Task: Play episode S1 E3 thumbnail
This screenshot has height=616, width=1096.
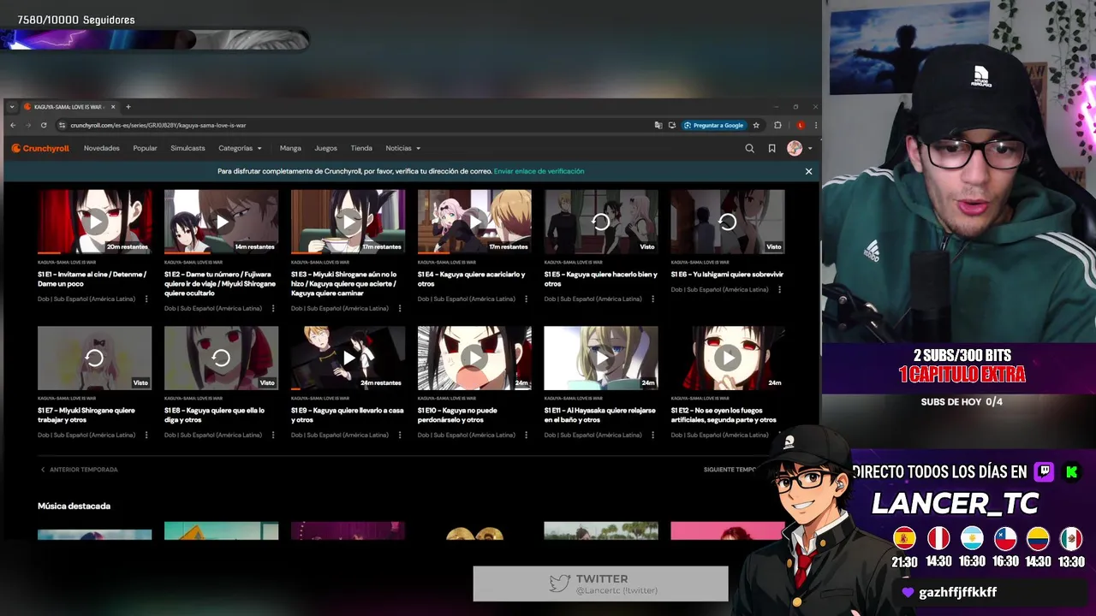Action: (348, 222)
